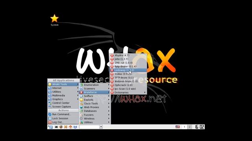Image resolution: width=252 pixels, height=141 pixels.
Task: Start Pptp-Bruter (0.1.4)
Action: [128, 66]
